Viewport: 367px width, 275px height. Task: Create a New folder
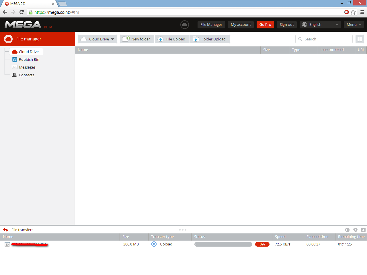[x=137, y=39]
